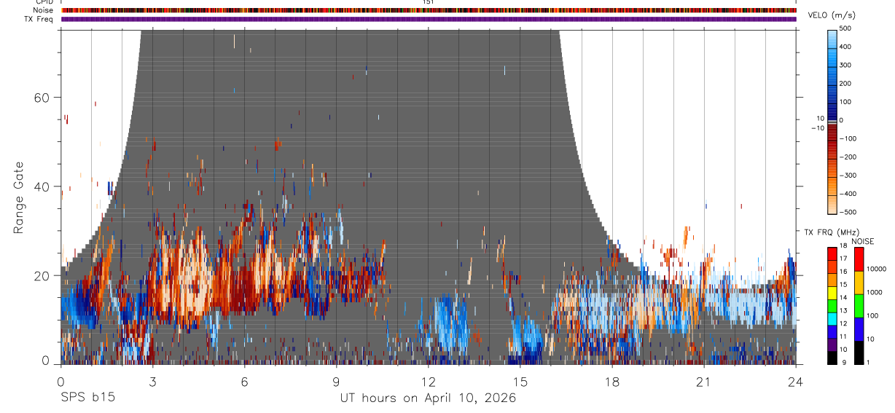The image size is (895, 413).
Task: Click the VELO velocity color bar
Action: (x=832, y=122)
